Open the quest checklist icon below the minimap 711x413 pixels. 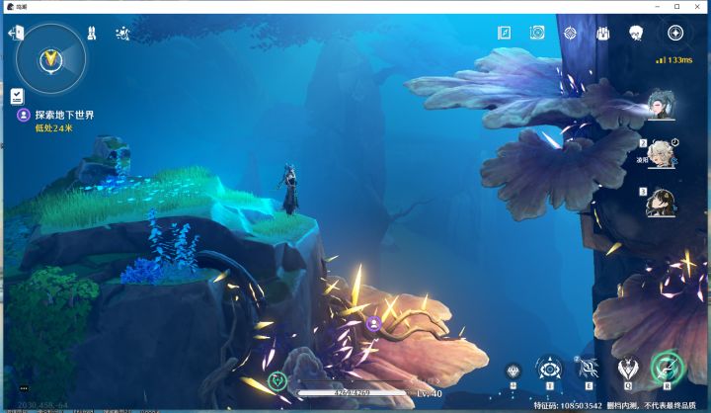tap(17, 96)
